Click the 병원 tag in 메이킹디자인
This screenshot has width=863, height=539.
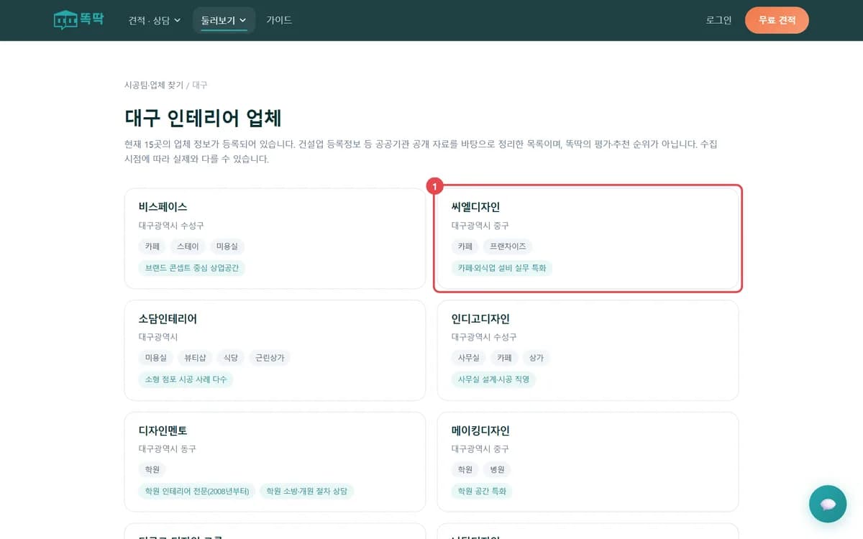(497, 470)
